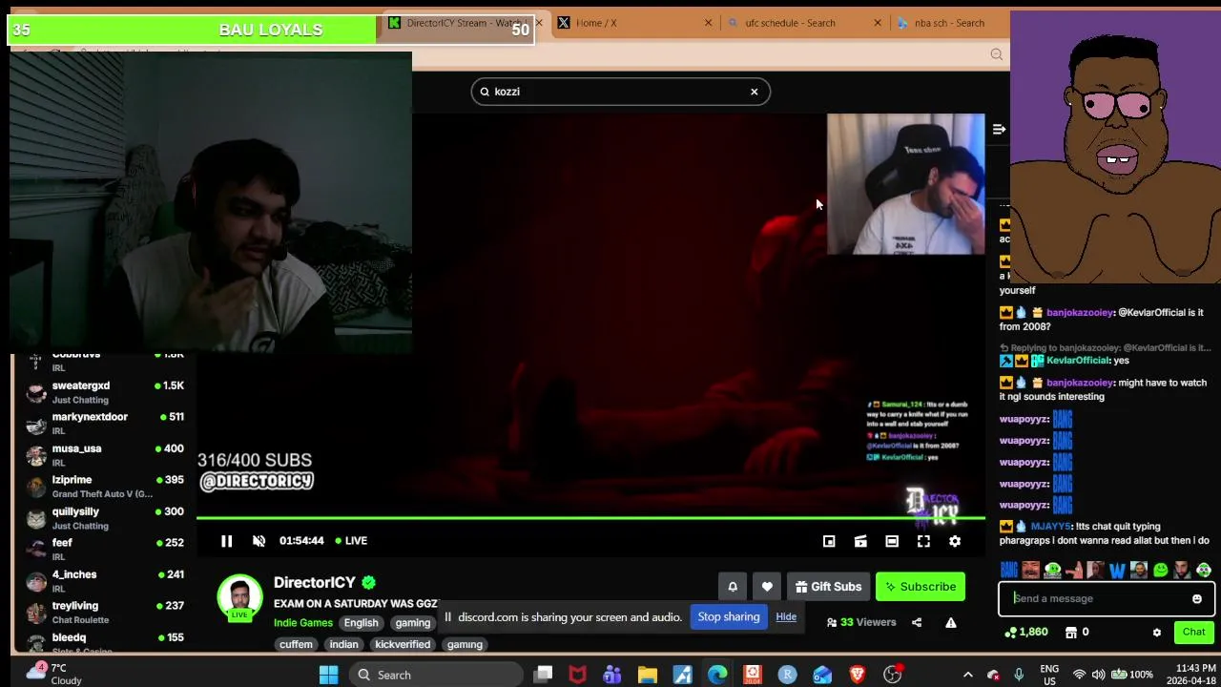Clip the stream with clip icon
This screenshot has height=687, width=1221.
860,541
